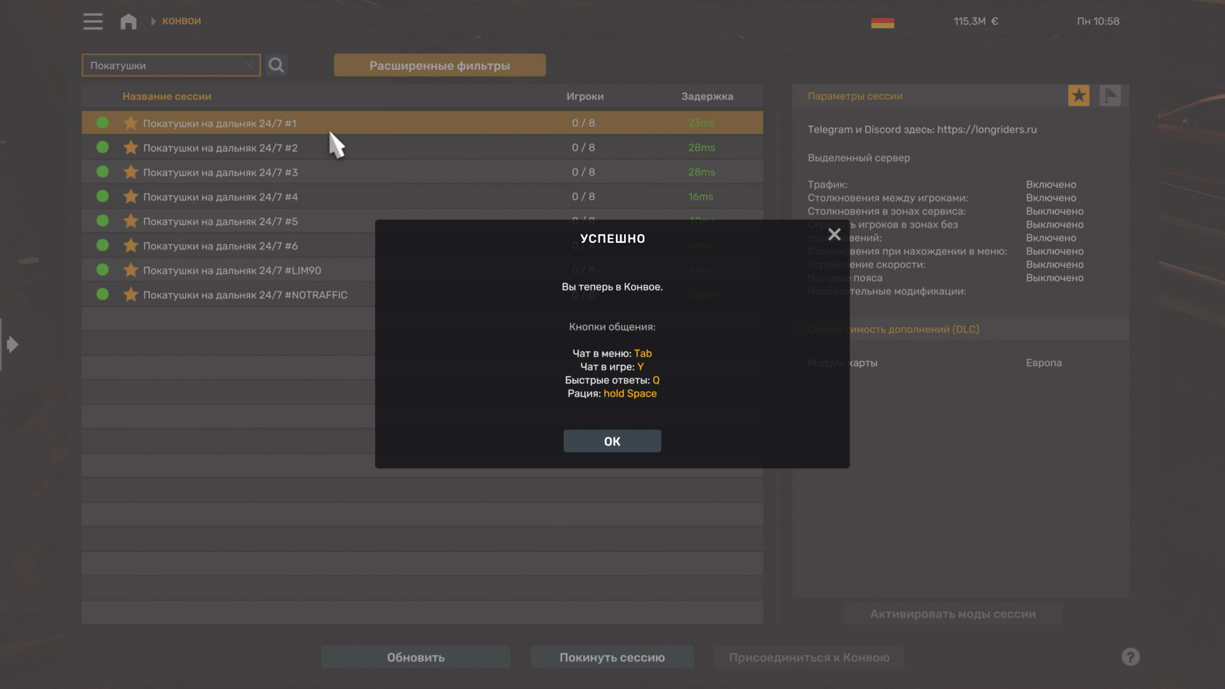1225x689 pixels.
Task: Sort by session name column header
Action: (167, 96)
